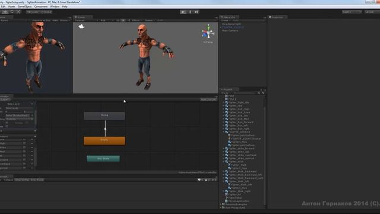
Task: Open the Scene view Effects dropdown
Action: tap(137, 21)
